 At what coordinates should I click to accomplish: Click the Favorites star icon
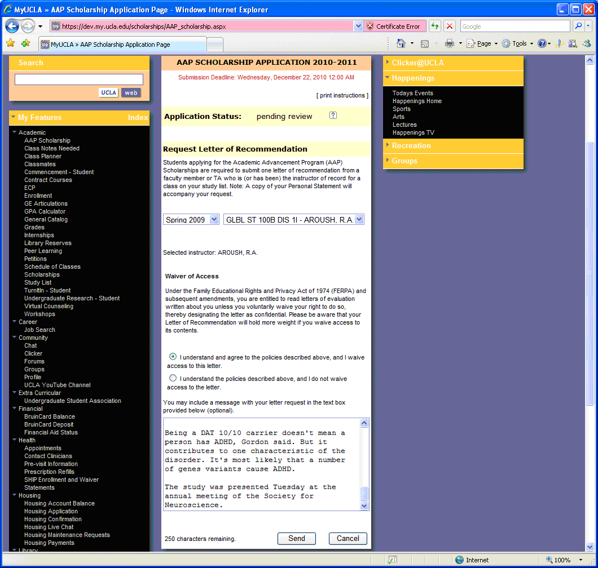tap(10, 43)
